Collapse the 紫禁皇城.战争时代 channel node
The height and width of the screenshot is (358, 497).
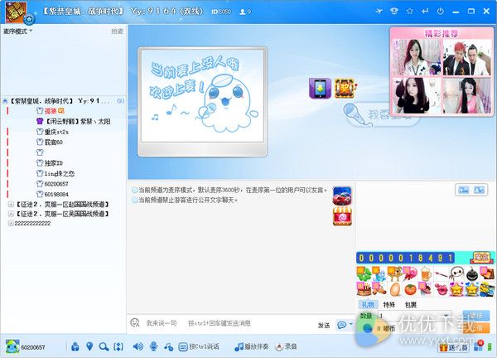5,101
